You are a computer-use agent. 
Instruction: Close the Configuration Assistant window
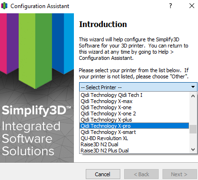192,6
